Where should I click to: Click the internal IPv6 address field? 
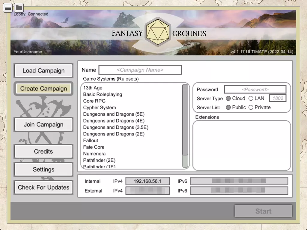tap(239, 181)
